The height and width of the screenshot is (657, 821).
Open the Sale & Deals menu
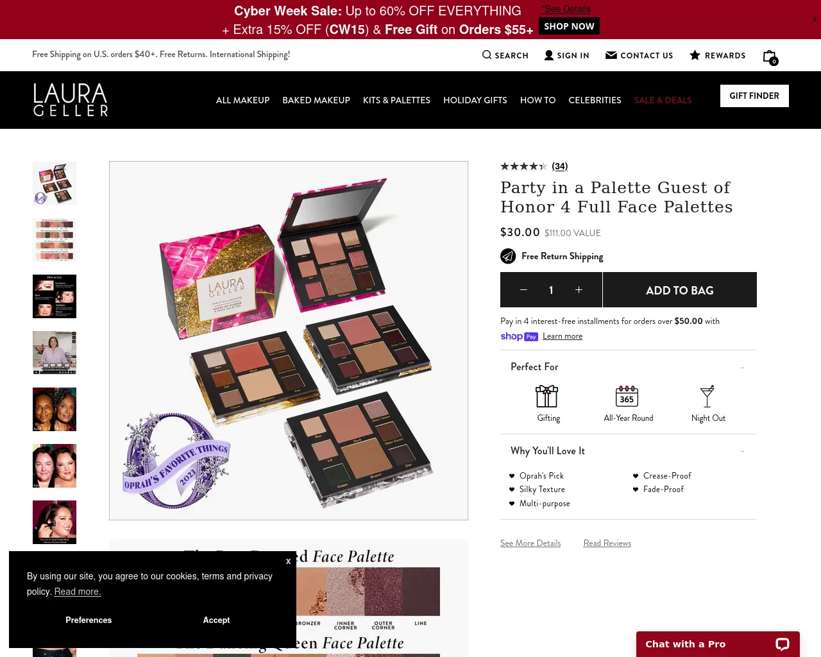tap(663, 100)
